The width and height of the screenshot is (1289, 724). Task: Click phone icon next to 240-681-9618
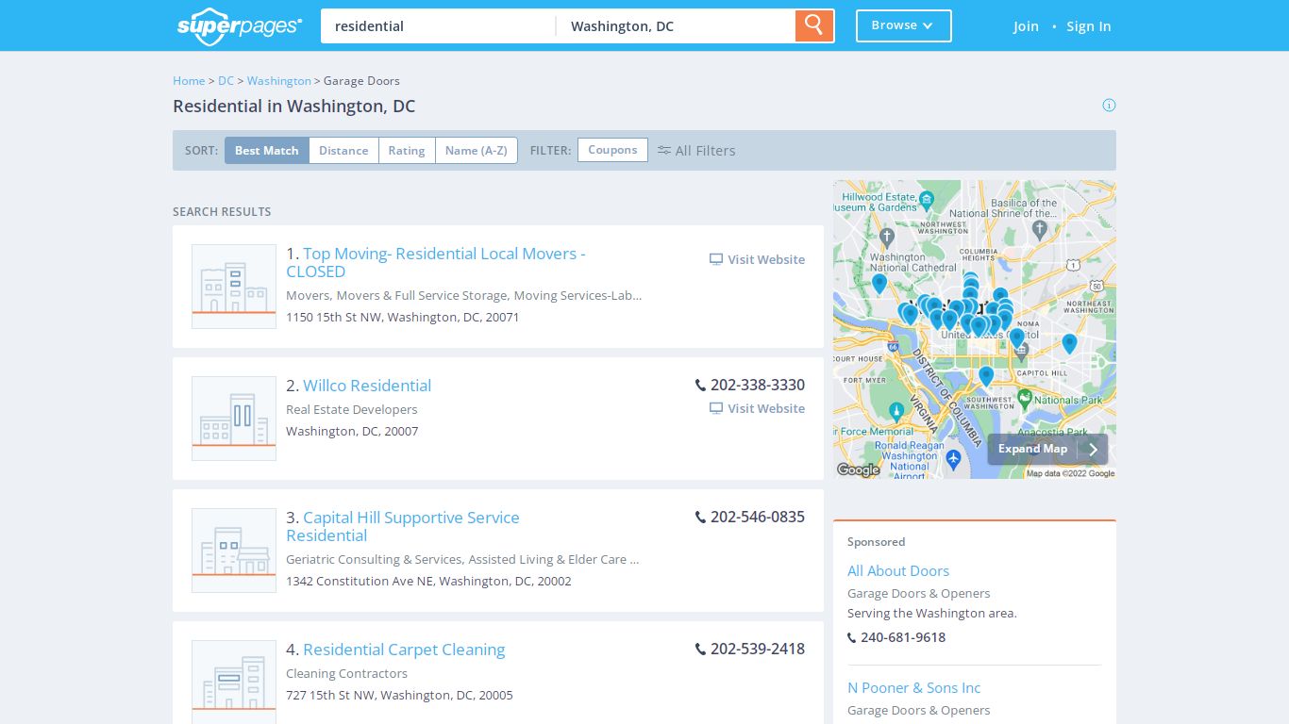coord(852,637)
